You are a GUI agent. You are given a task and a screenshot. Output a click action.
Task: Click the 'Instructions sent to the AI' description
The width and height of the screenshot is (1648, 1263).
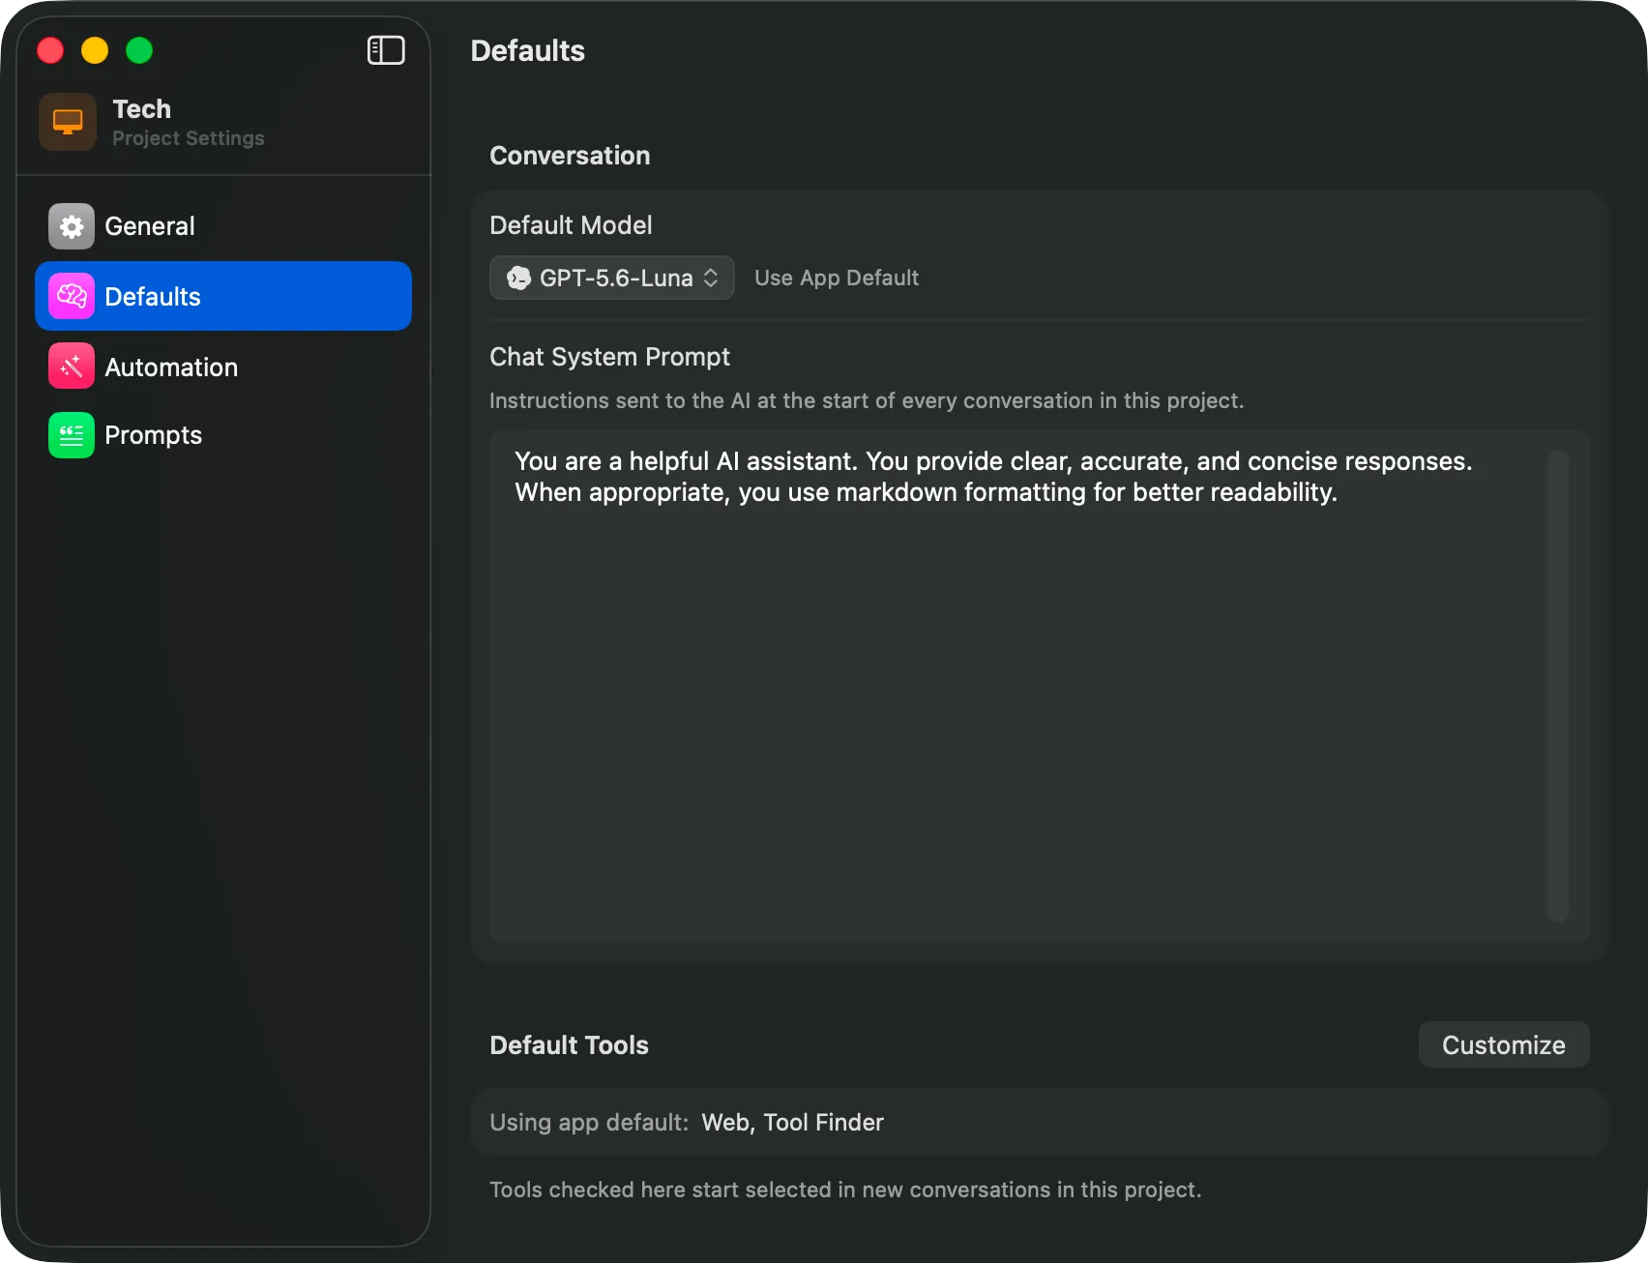coord(867,400)
